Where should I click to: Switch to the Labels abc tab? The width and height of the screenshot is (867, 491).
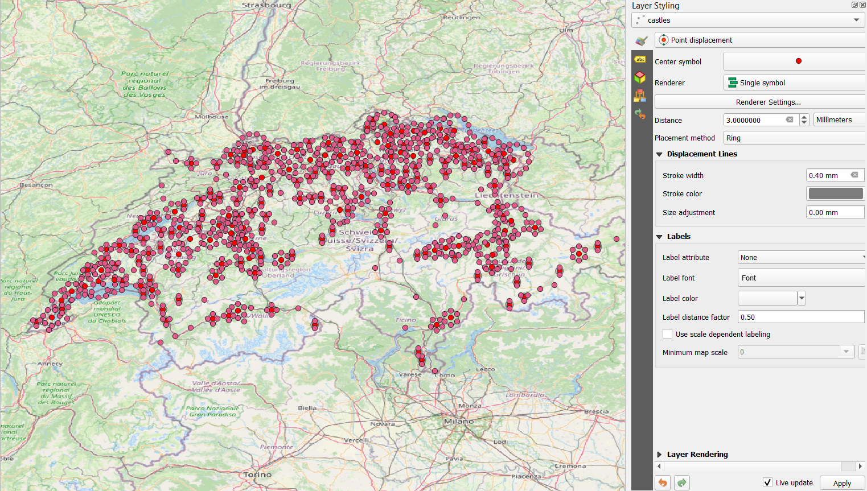coord(640,59)
